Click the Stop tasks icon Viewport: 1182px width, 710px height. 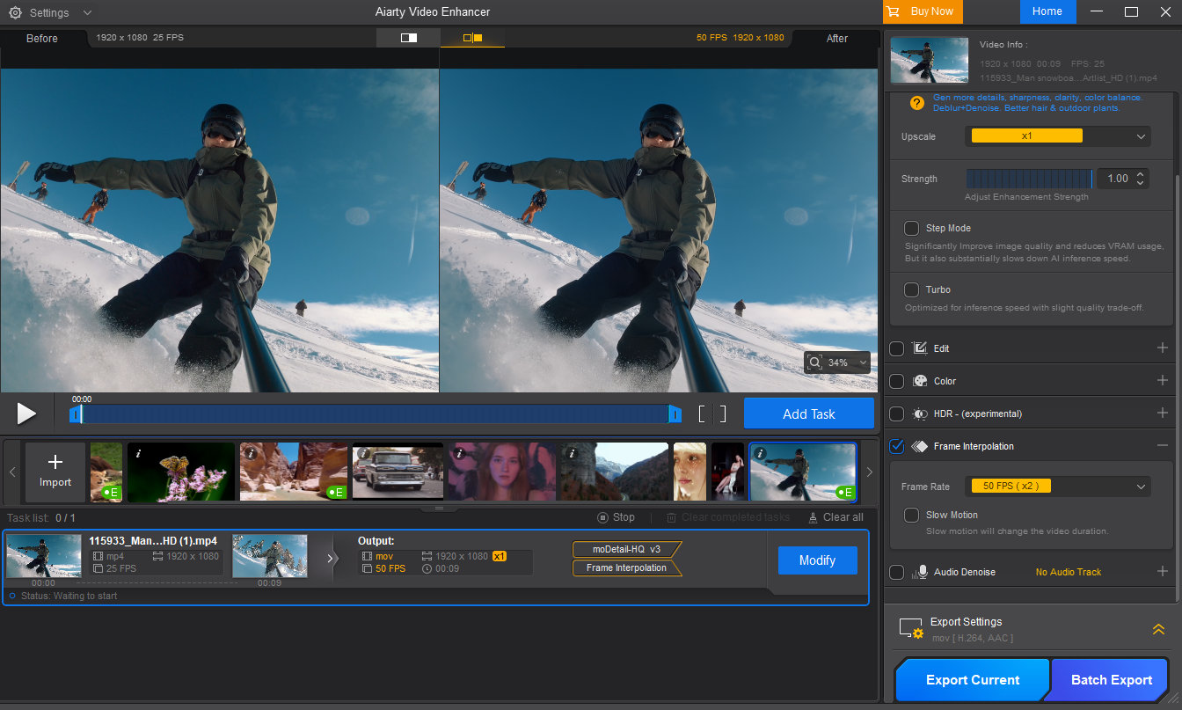pos(602,517)
